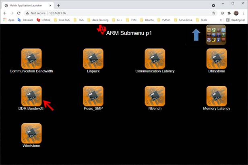Reload the current page
The image size is (248, 165).
pos(19,13)
